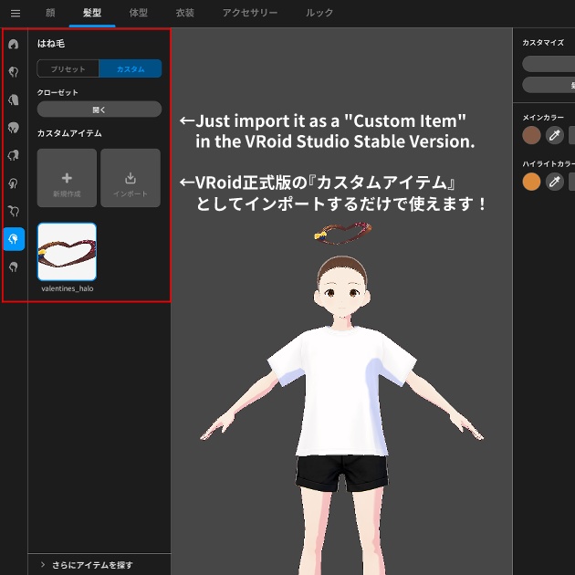Create new item with 新規作成
The image size is (575, 575).
67,178
